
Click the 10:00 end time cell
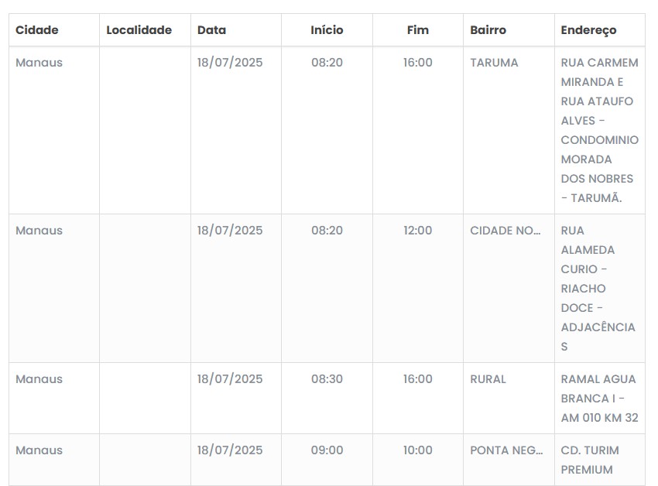417,450
